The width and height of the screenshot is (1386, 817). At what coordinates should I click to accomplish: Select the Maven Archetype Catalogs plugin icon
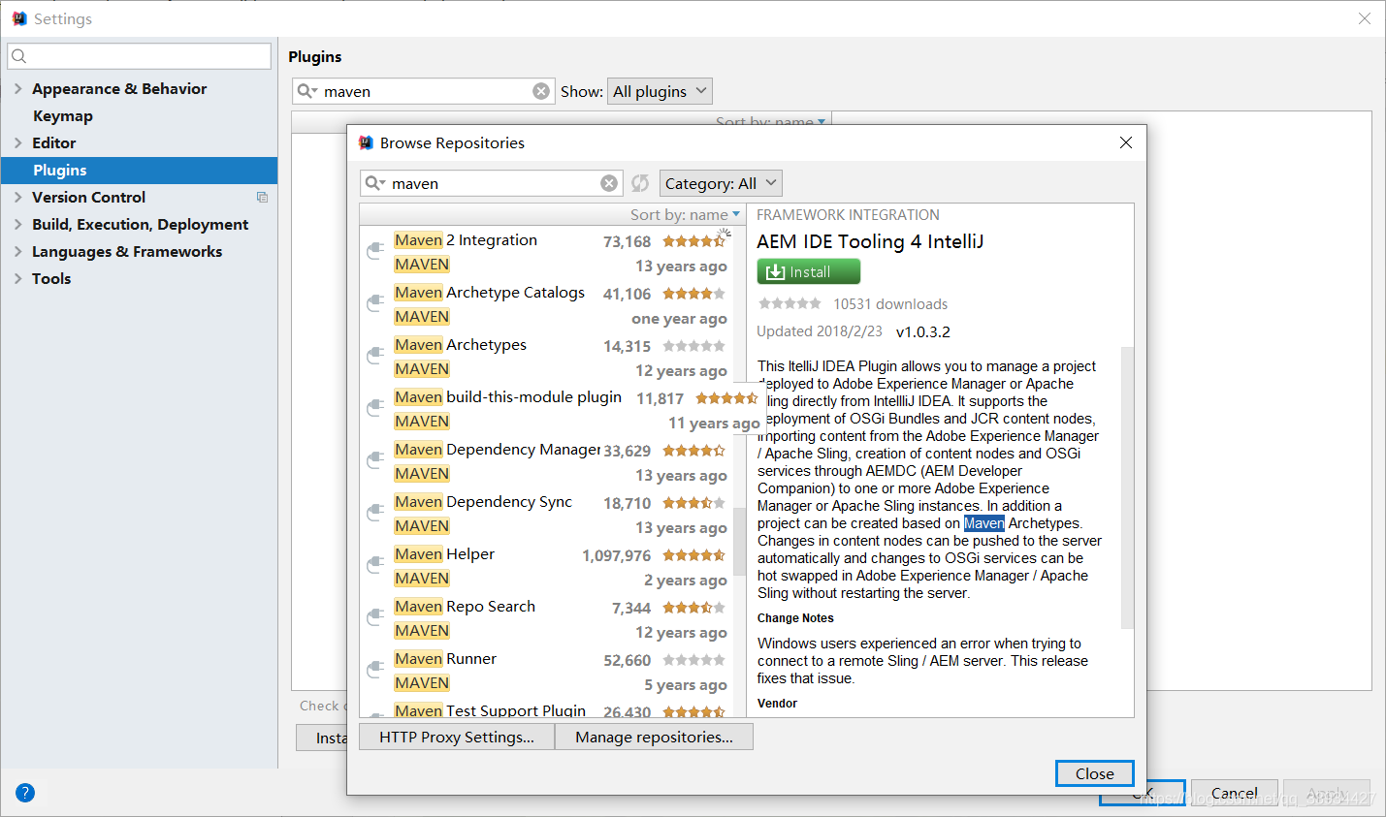(375, 304)
